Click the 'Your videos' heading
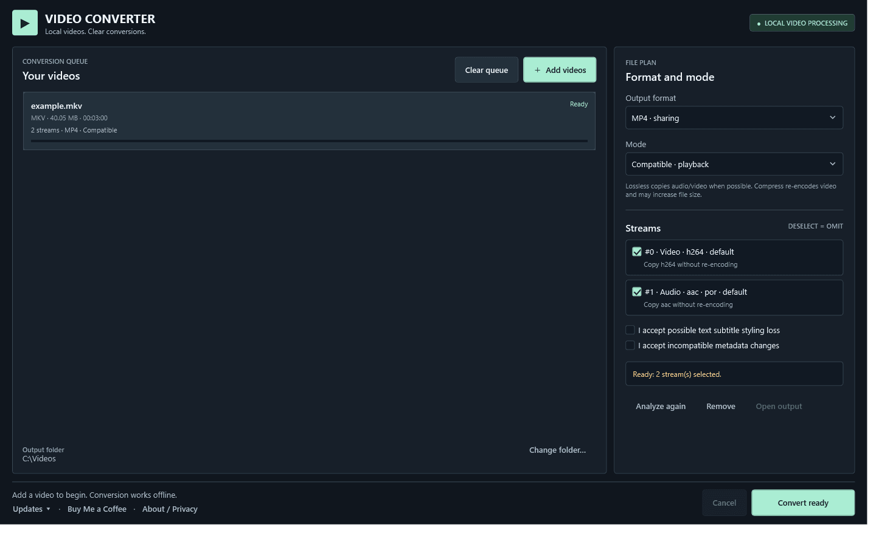This screenshot has height=547, width=876. click(51, 76)
